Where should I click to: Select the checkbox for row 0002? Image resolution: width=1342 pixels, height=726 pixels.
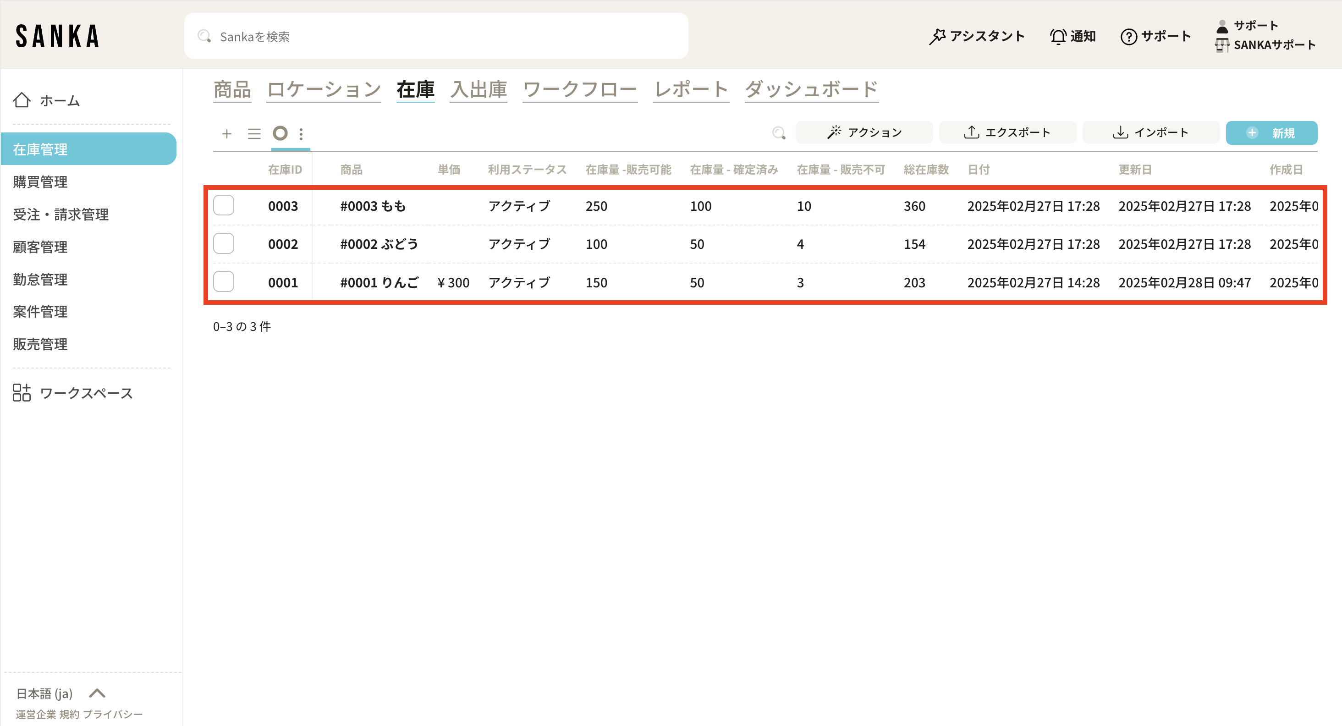224,244
